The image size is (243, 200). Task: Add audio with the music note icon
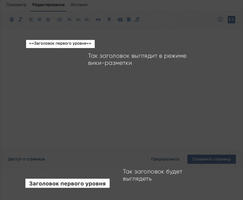137,20
